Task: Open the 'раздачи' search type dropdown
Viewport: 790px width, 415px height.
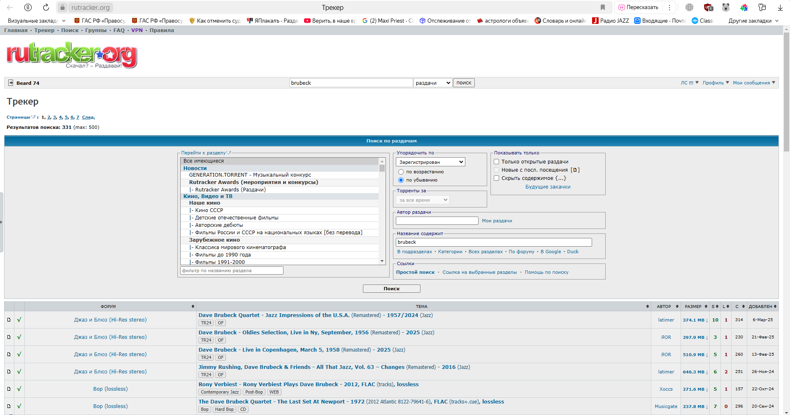Action: (433, 83)
